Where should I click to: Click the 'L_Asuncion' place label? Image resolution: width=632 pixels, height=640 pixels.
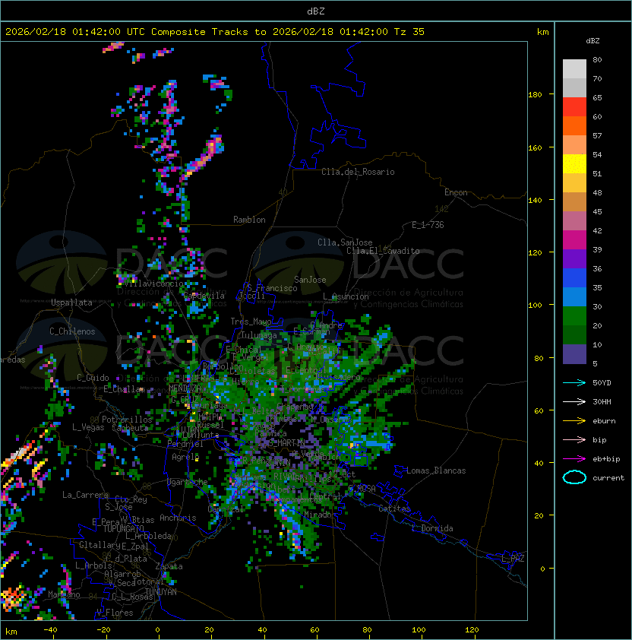pos(346,296)
